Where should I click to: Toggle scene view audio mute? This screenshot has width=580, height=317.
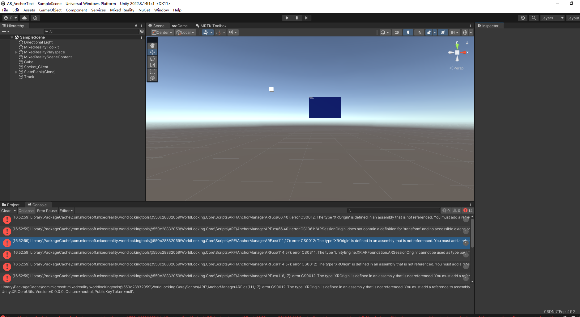[x=419, y=32]
